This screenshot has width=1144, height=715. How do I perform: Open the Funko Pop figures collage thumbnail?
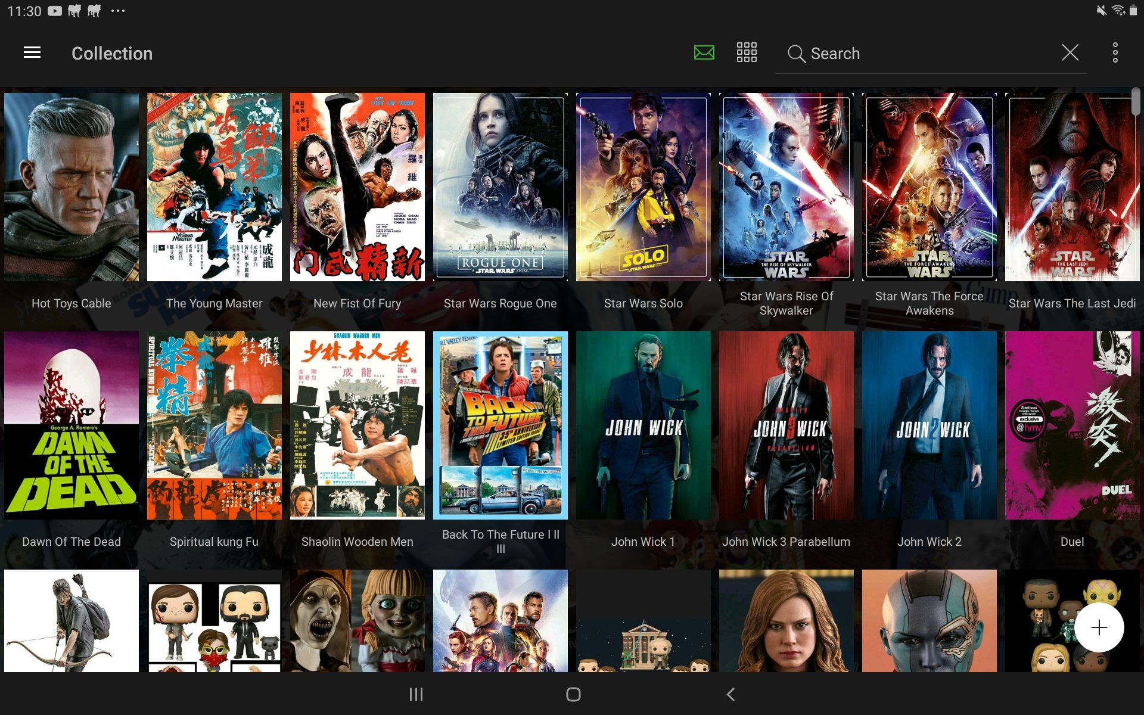tap(214, 621)
